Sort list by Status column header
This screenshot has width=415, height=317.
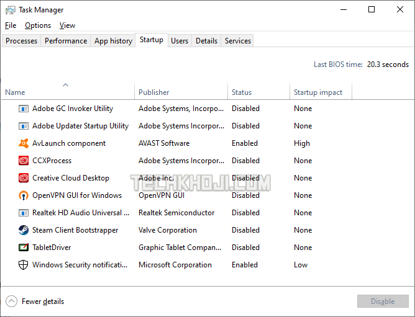coord(242,92)
